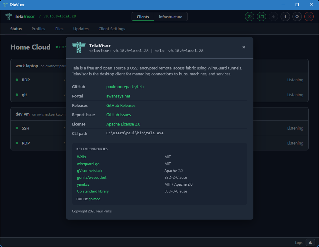
Task: Click the MIT / Apache 2.0 license text
Action: (x=178, y=184)
